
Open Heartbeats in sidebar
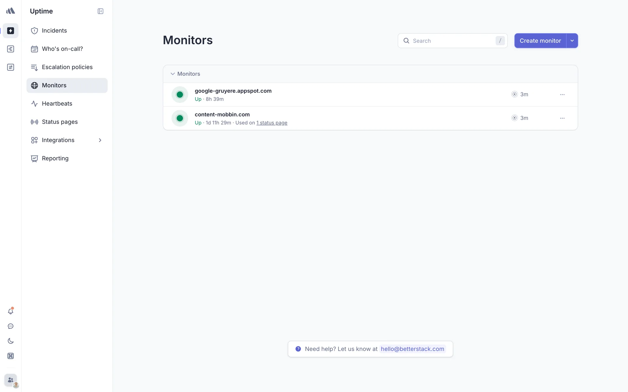[57, 104]
